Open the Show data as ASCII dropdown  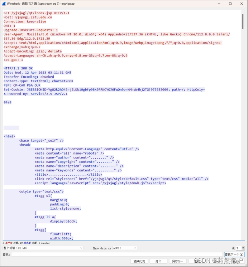click(125, 248)
